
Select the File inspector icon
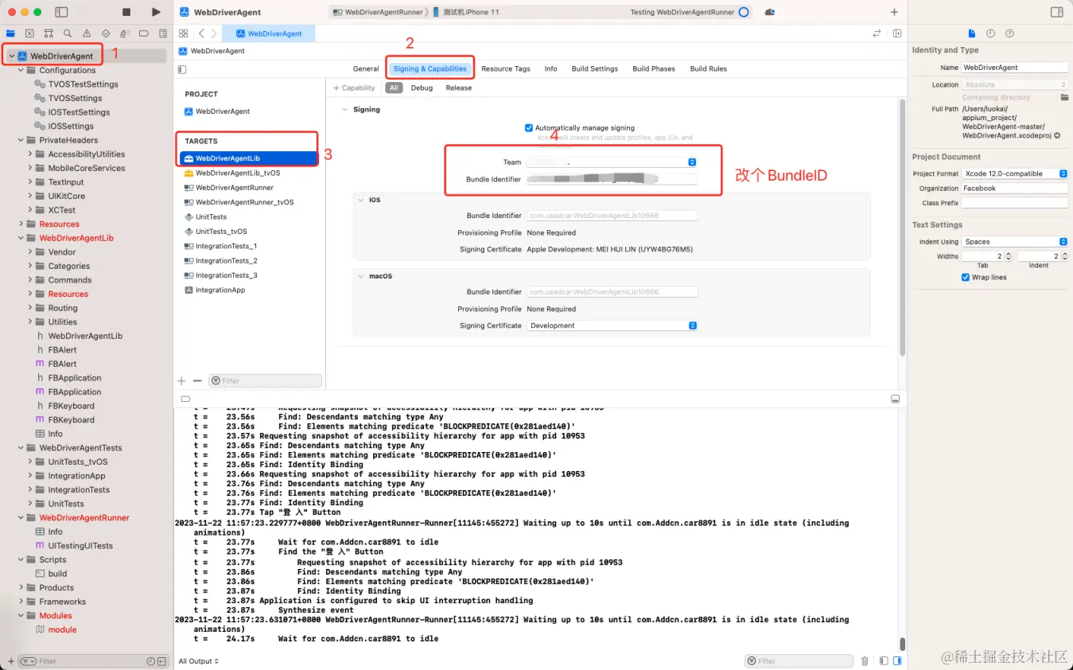971,33
